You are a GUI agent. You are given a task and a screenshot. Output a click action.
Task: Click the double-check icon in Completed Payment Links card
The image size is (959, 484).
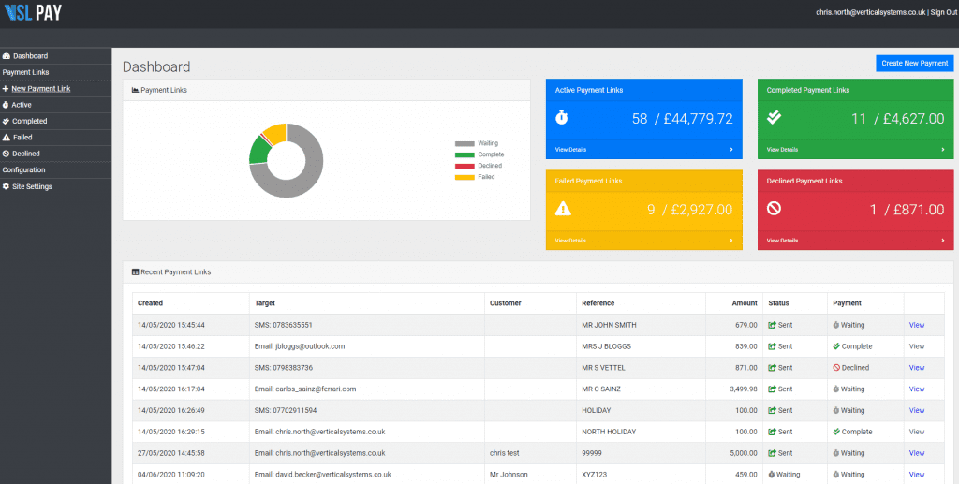click(x=774, y=118)
